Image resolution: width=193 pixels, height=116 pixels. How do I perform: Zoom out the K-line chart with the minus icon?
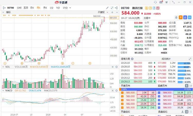[117, 12]
